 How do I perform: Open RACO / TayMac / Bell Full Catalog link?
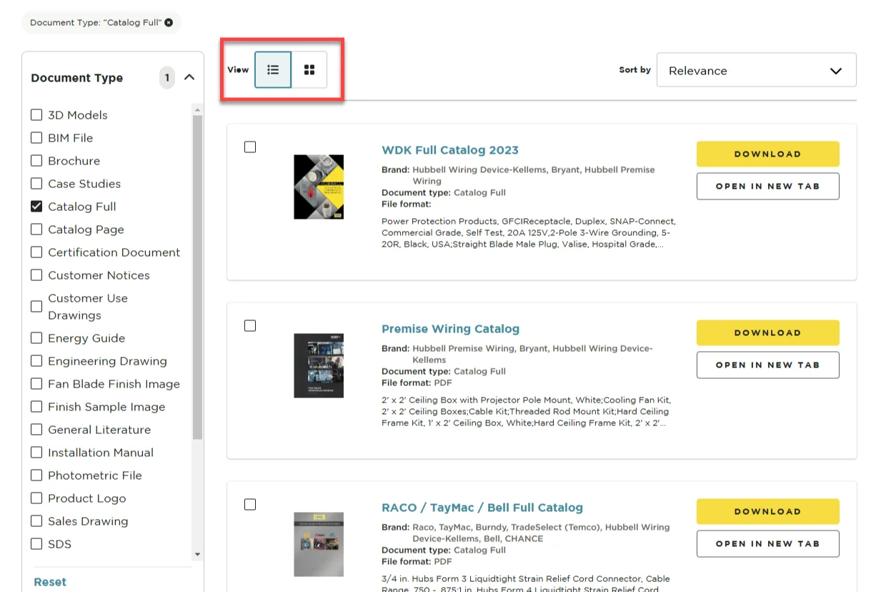[x=482, y=508]
